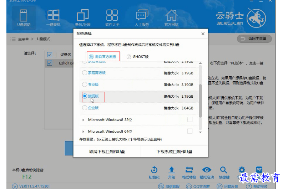The image size is (283, 189).
Task: Click the 云骑士装机大师 knight logo
Action: tap(256, 19)
